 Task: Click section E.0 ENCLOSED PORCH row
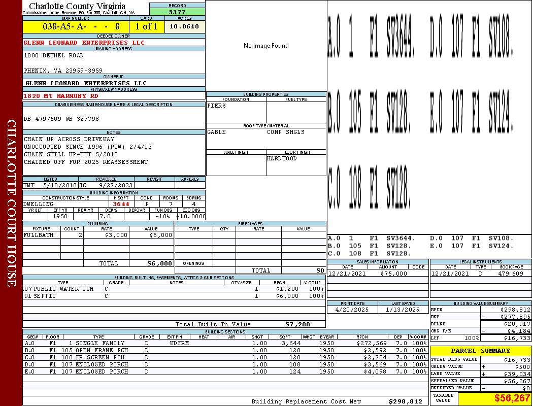point(225,371)
